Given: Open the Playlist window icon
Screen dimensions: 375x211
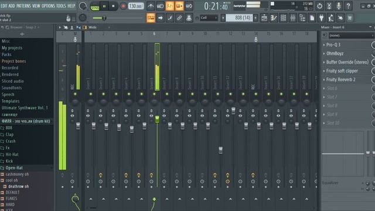Looking at the screenshot, I should pyautogui.click(x=264, y=18).
